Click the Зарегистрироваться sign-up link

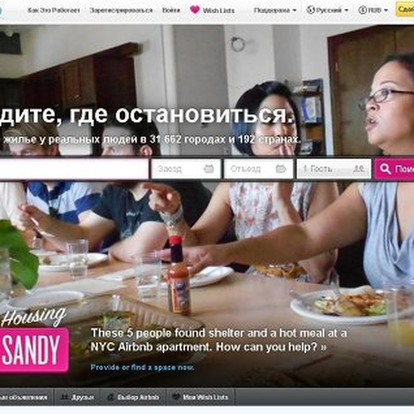(x=121, y=10)
